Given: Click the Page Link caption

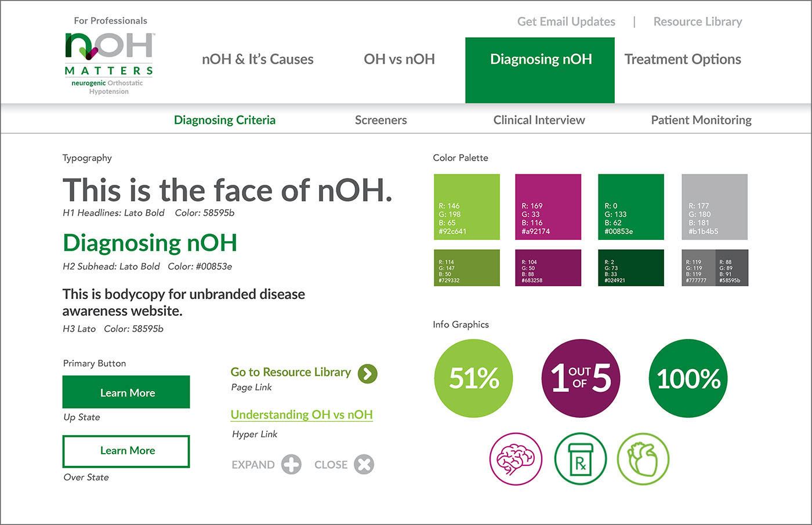Looking at the screenshot, I should click(251, 387).
